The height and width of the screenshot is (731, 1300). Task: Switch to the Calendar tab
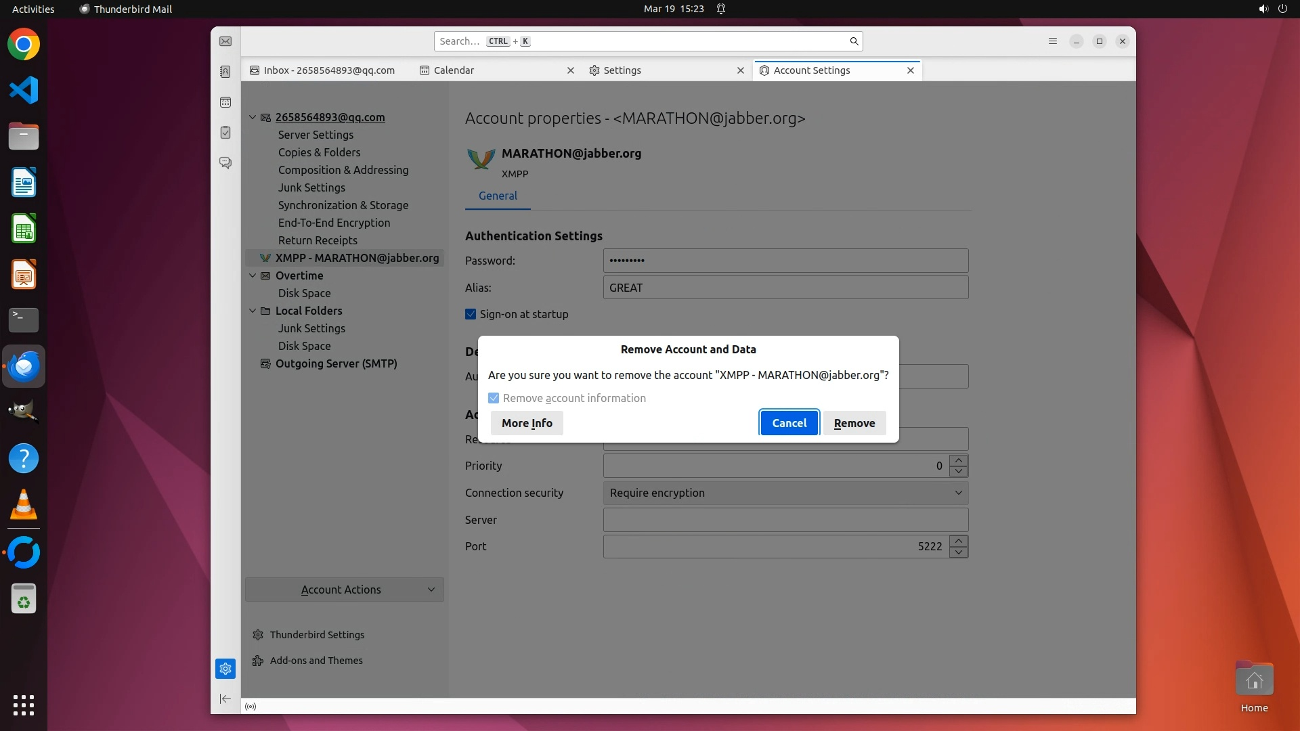coord(454,70)
